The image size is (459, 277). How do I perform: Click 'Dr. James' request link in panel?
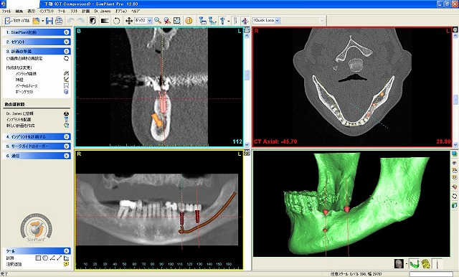19,113
